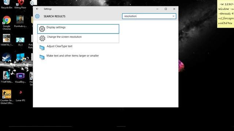Minimize the Settings window
This screenshot has width=234, height=131.
point(157,9)
